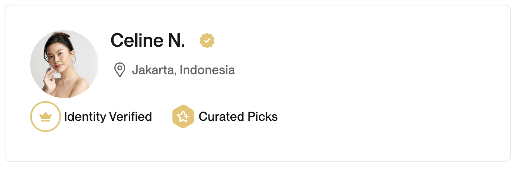517x169 pixels.
Task: Click the gold verified checkmark badge
Action: click(207, 41)
